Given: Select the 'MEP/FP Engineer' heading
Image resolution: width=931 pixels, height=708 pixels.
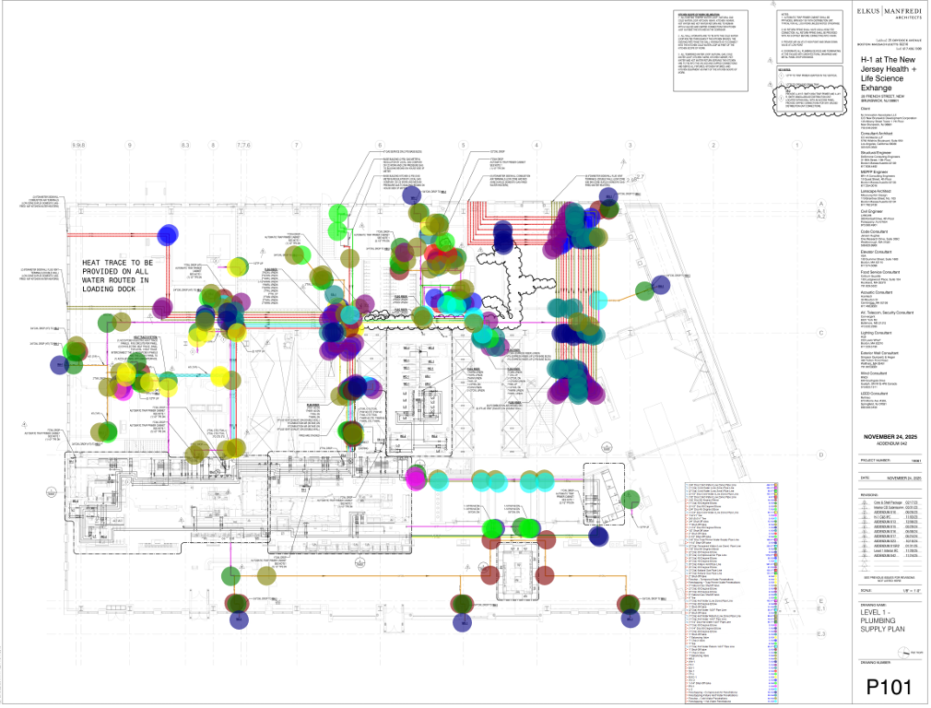Looking at the screenshot, I should click(874, 172).
